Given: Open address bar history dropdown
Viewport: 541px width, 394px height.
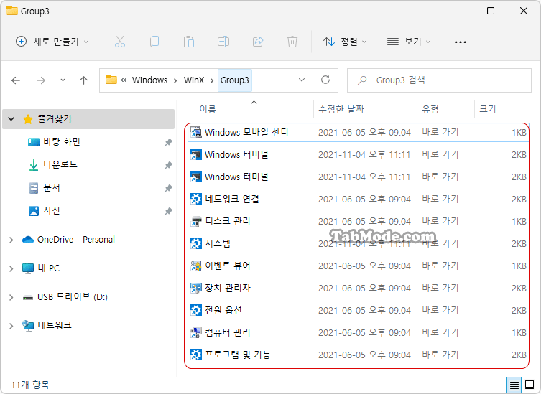Looking at the screenshot, I should coord(302,80).
